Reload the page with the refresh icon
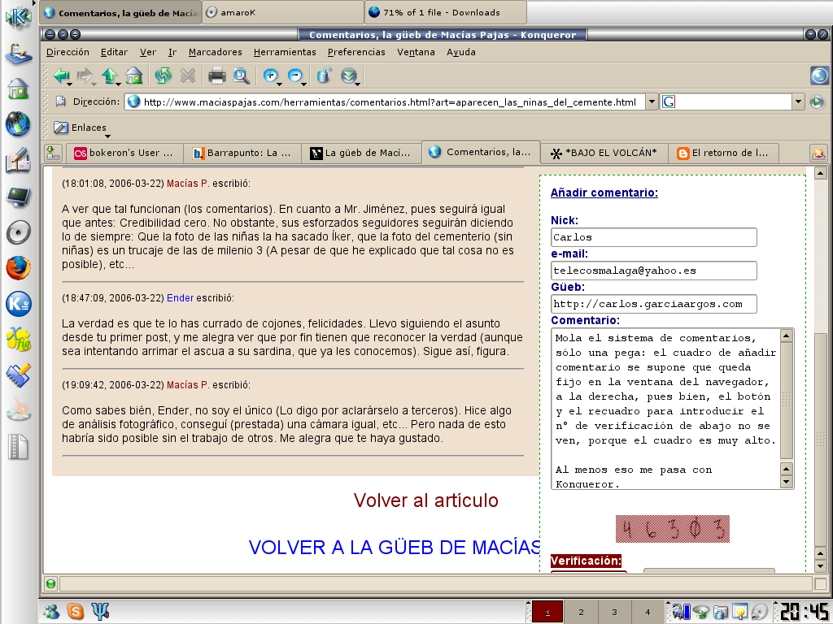Viewport: 833px width, 624px height. click(164, 76)
